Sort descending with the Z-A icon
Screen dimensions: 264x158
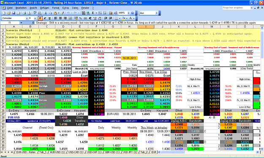pos(105,13)
